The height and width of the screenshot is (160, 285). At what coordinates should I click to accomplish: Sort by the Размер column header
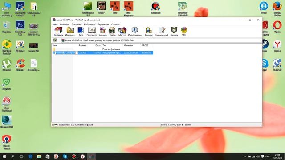[x=80, y=45]
